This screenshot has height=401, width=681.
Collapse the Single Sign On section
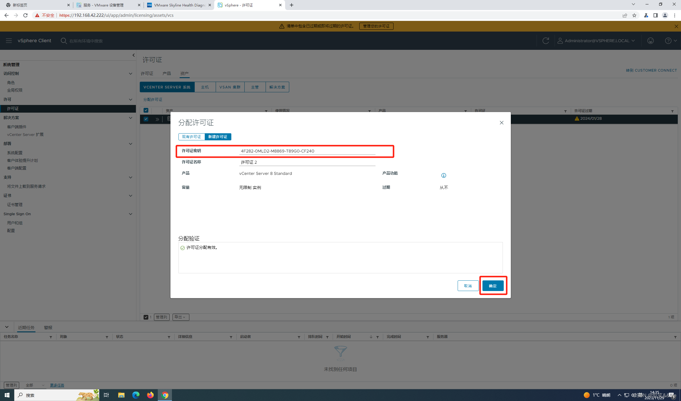tap(130, 214)
